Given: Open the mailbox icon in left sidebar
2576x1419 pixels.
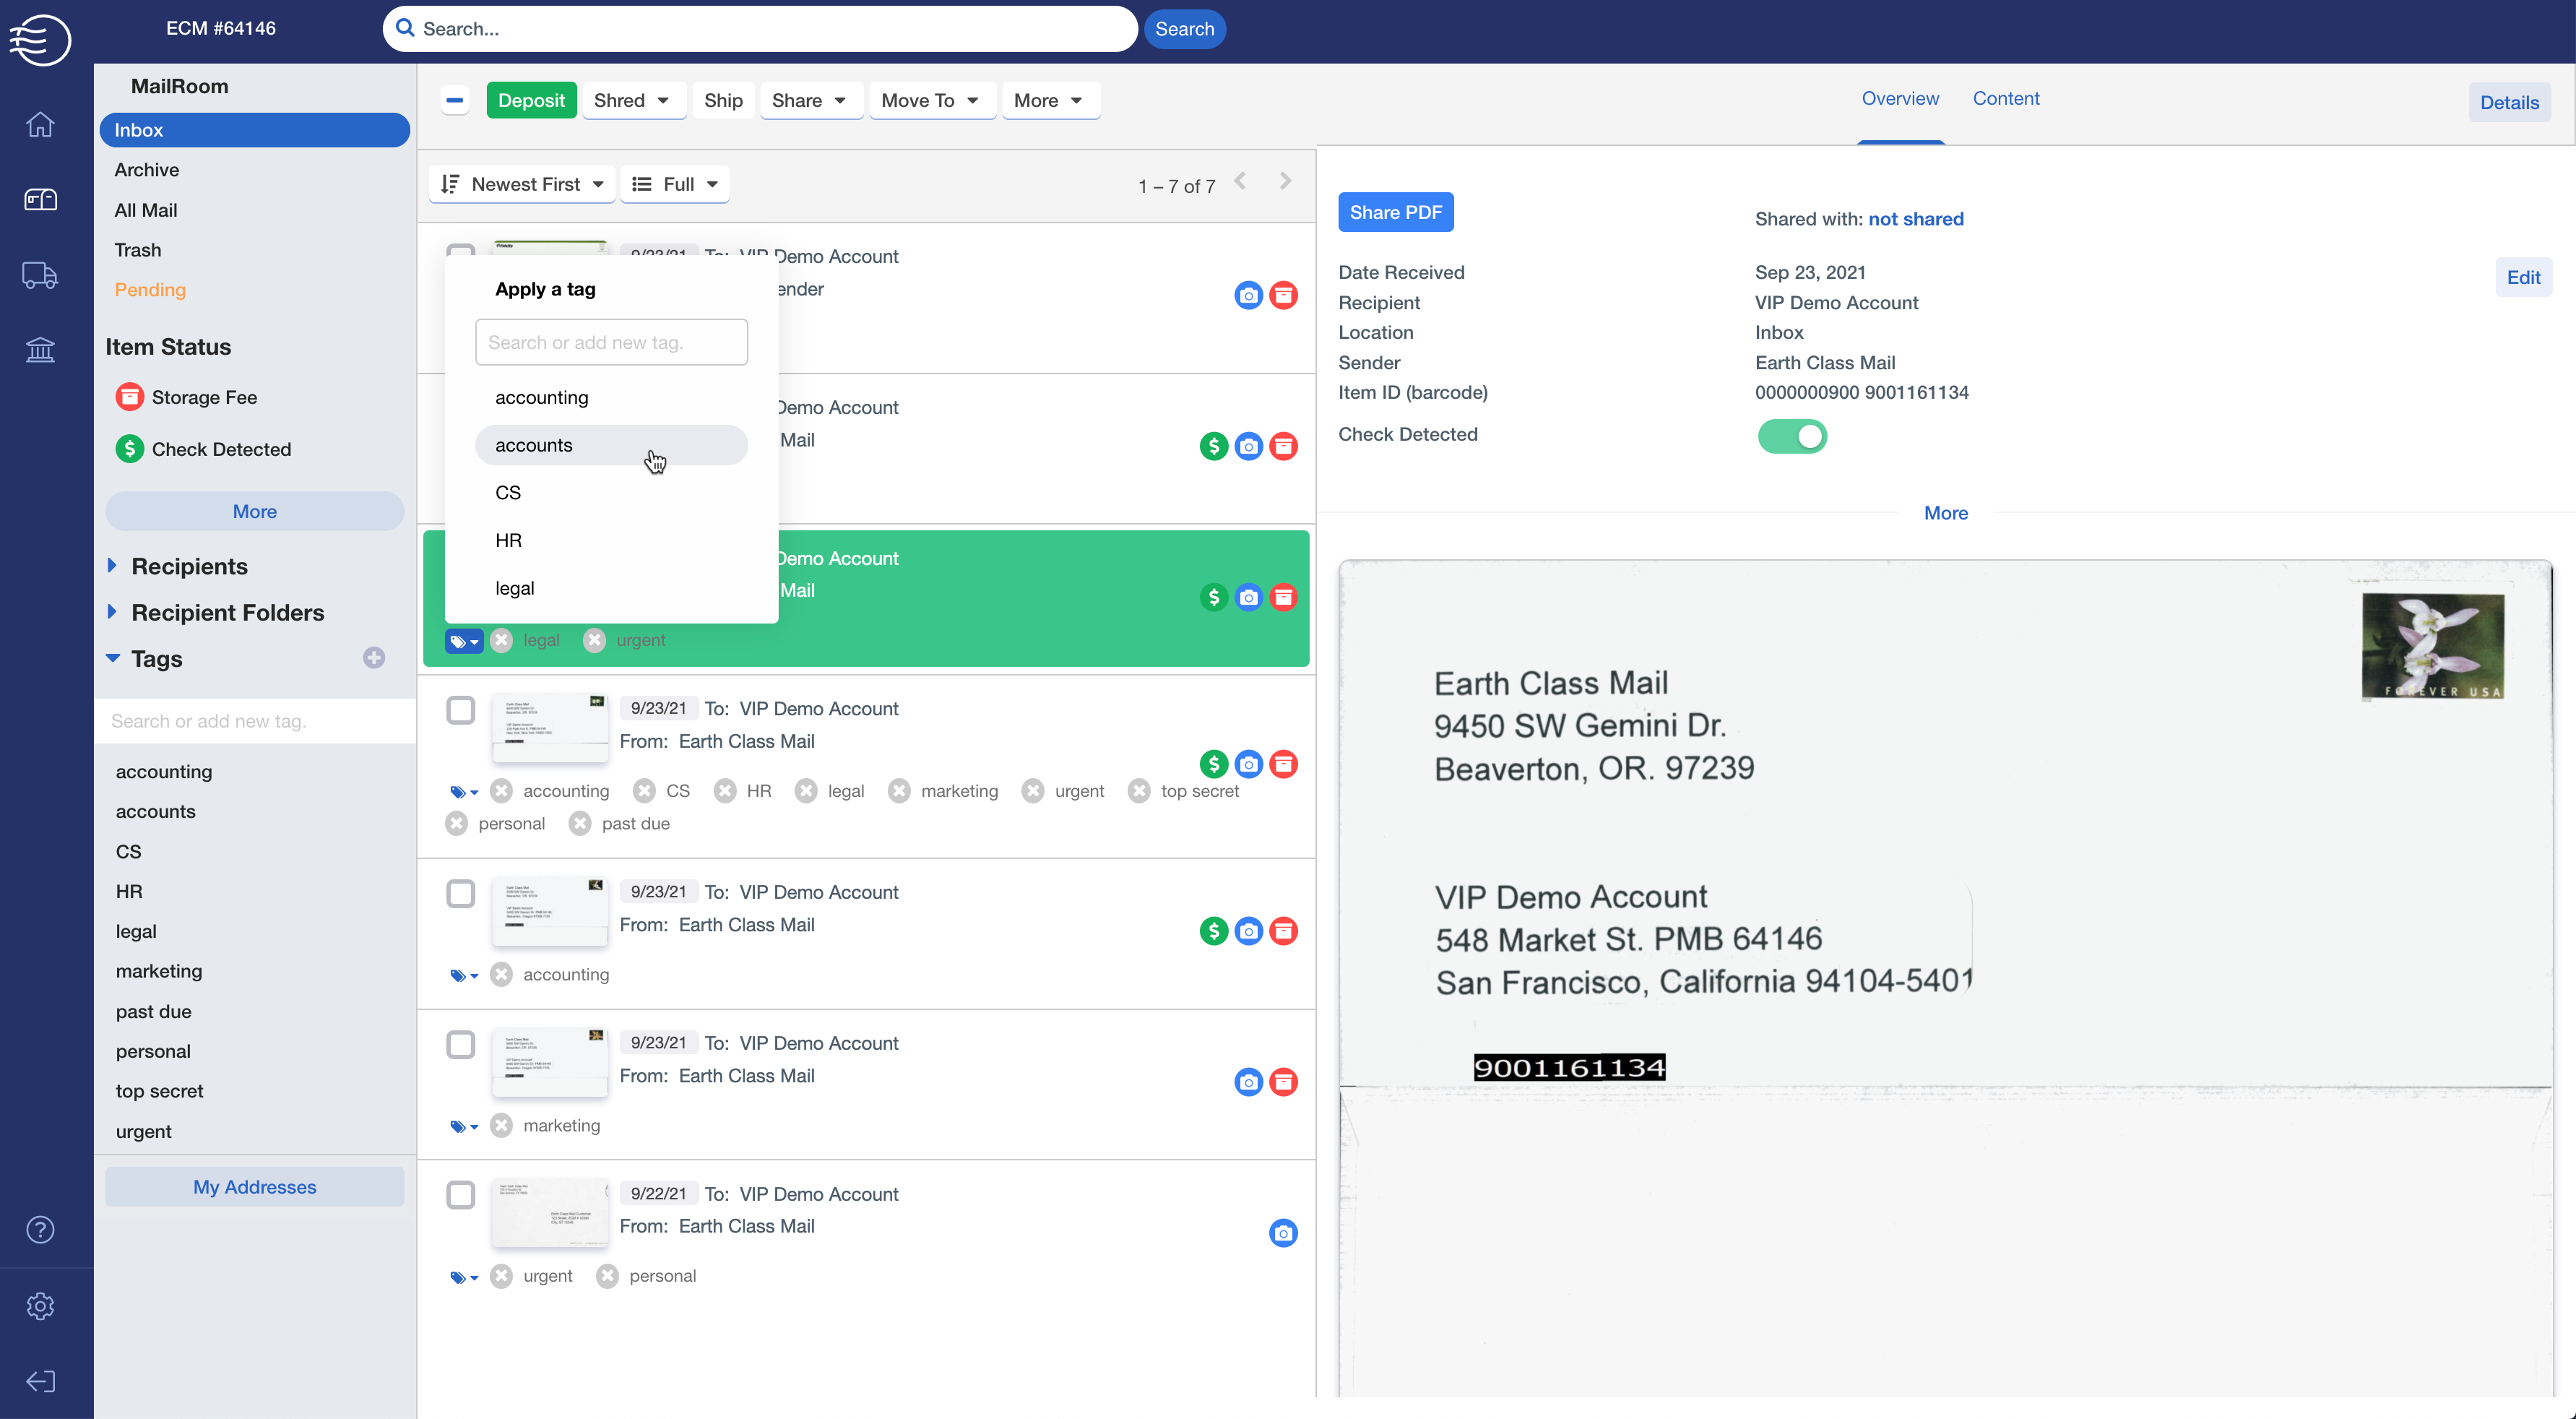Looking at the screenshot, I should click(x=40, y=199).
